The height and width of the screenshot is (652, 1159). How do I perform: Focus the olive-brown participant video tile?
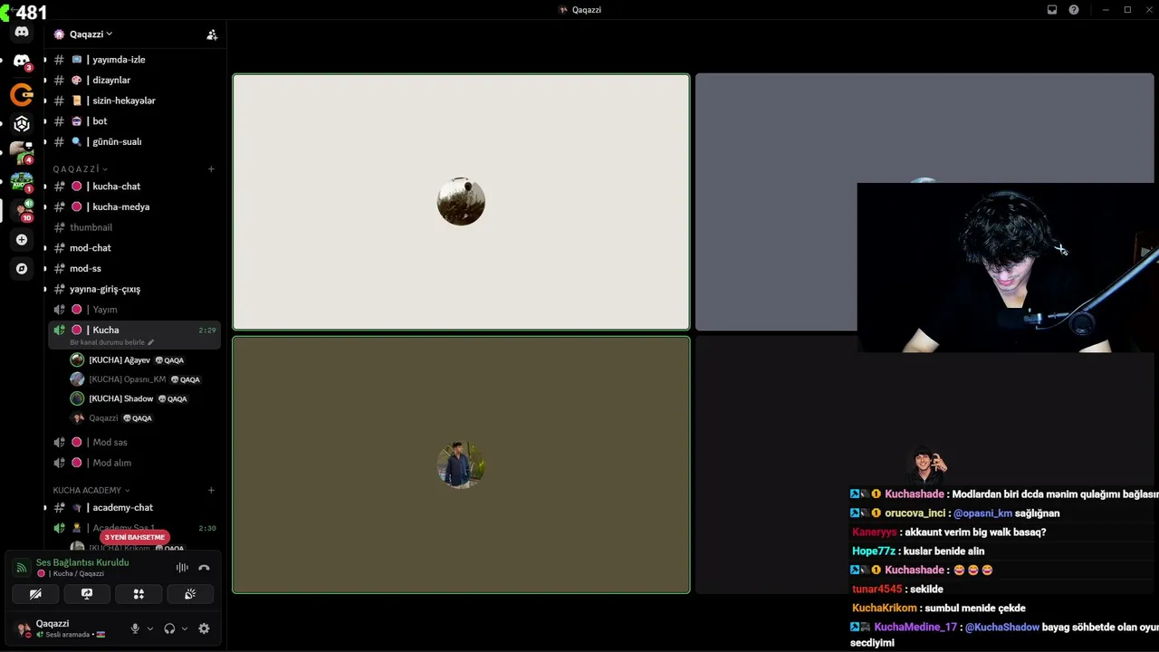461,465
